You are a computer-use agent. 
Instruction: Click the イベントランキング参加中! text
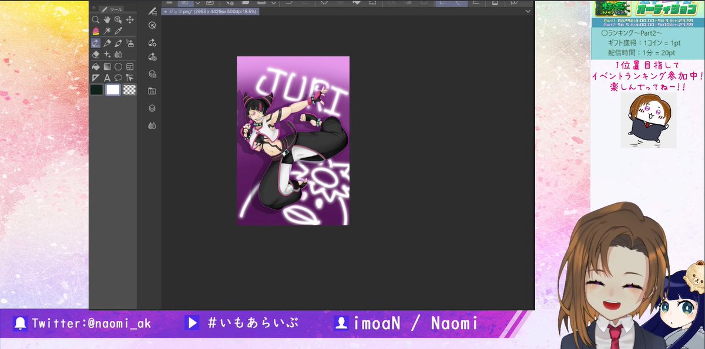647,76
